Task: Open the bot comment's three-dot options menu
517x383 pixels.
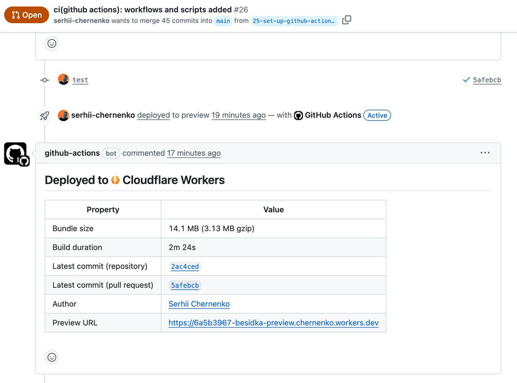Action: click(x=485, y=153)
